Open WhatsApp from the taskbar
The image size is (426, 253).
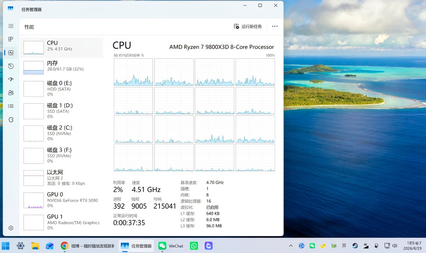(x=194, y=246)
